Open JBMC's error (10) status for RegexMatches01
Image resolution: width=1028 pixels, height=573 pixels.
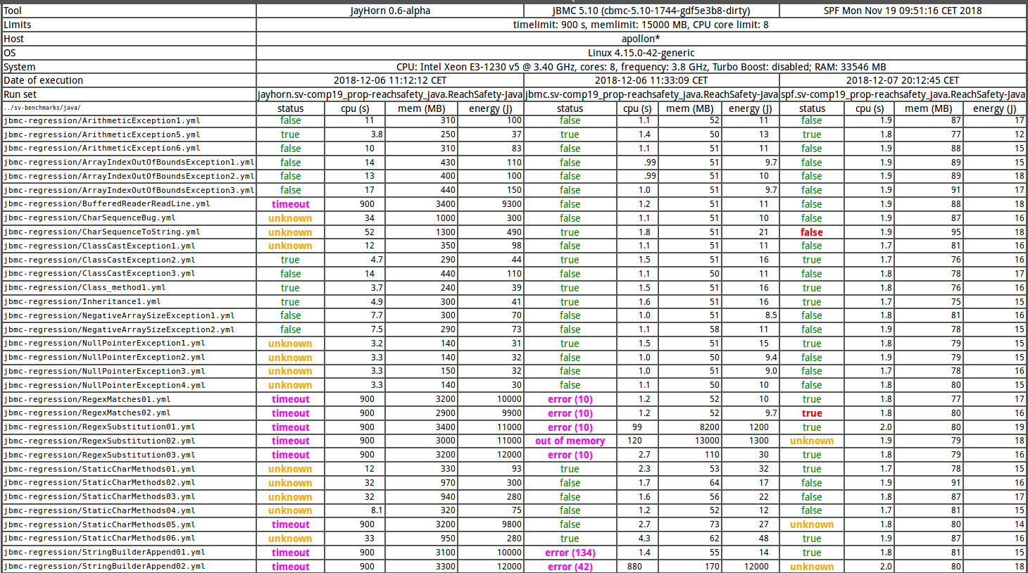point(570,399)
